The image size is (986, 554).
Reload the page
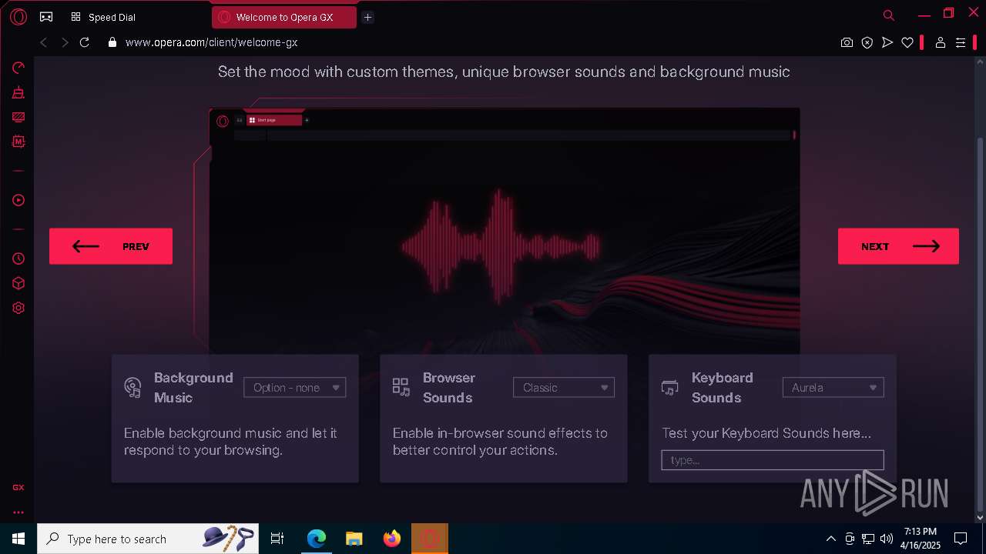85,43
